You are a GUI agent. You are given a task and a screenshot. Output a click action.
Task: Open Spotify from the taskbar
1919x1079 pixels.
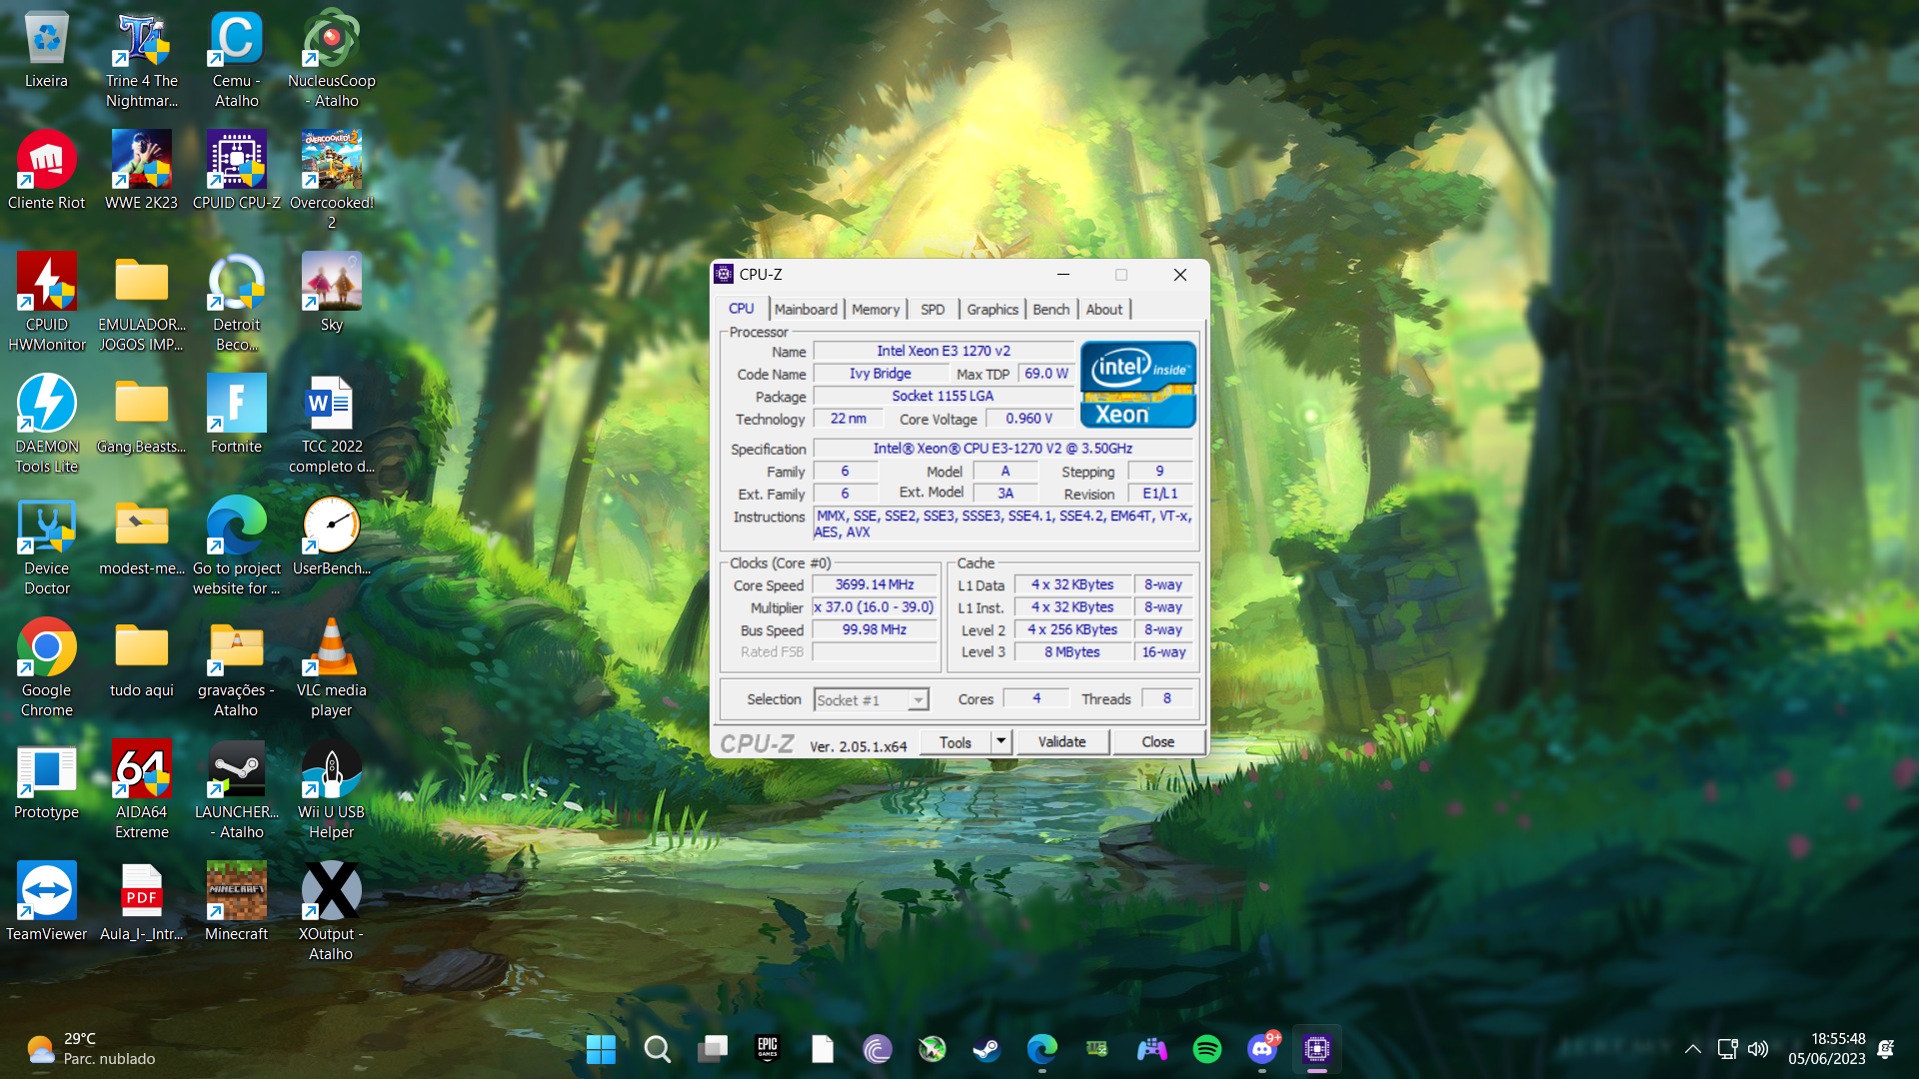[1207, 1049]
